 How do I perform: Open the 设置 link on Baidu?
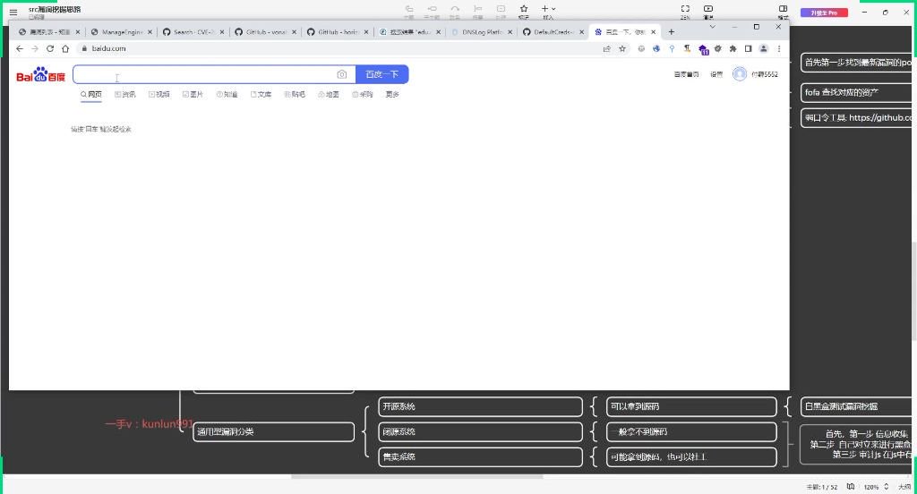click(x=716, y=74)
